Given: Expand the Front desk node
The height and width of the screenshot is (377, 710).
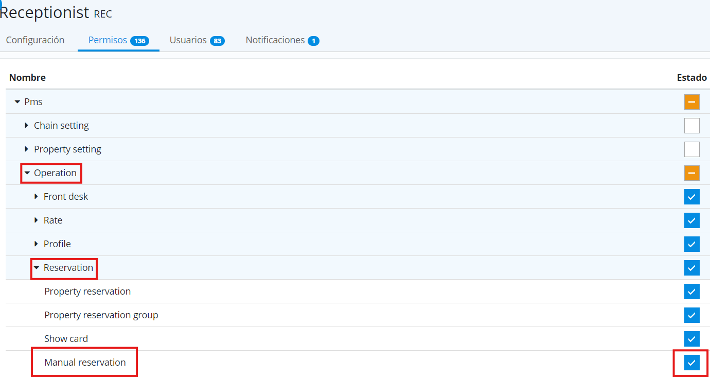Looking at the screenshot, I should coord(37,197).
